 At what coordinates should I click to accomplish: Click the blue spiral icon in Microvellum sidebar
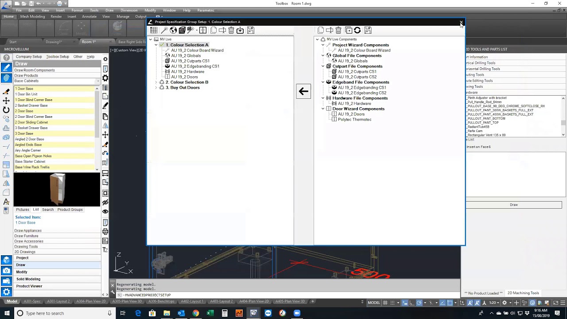tap(6, 78)
